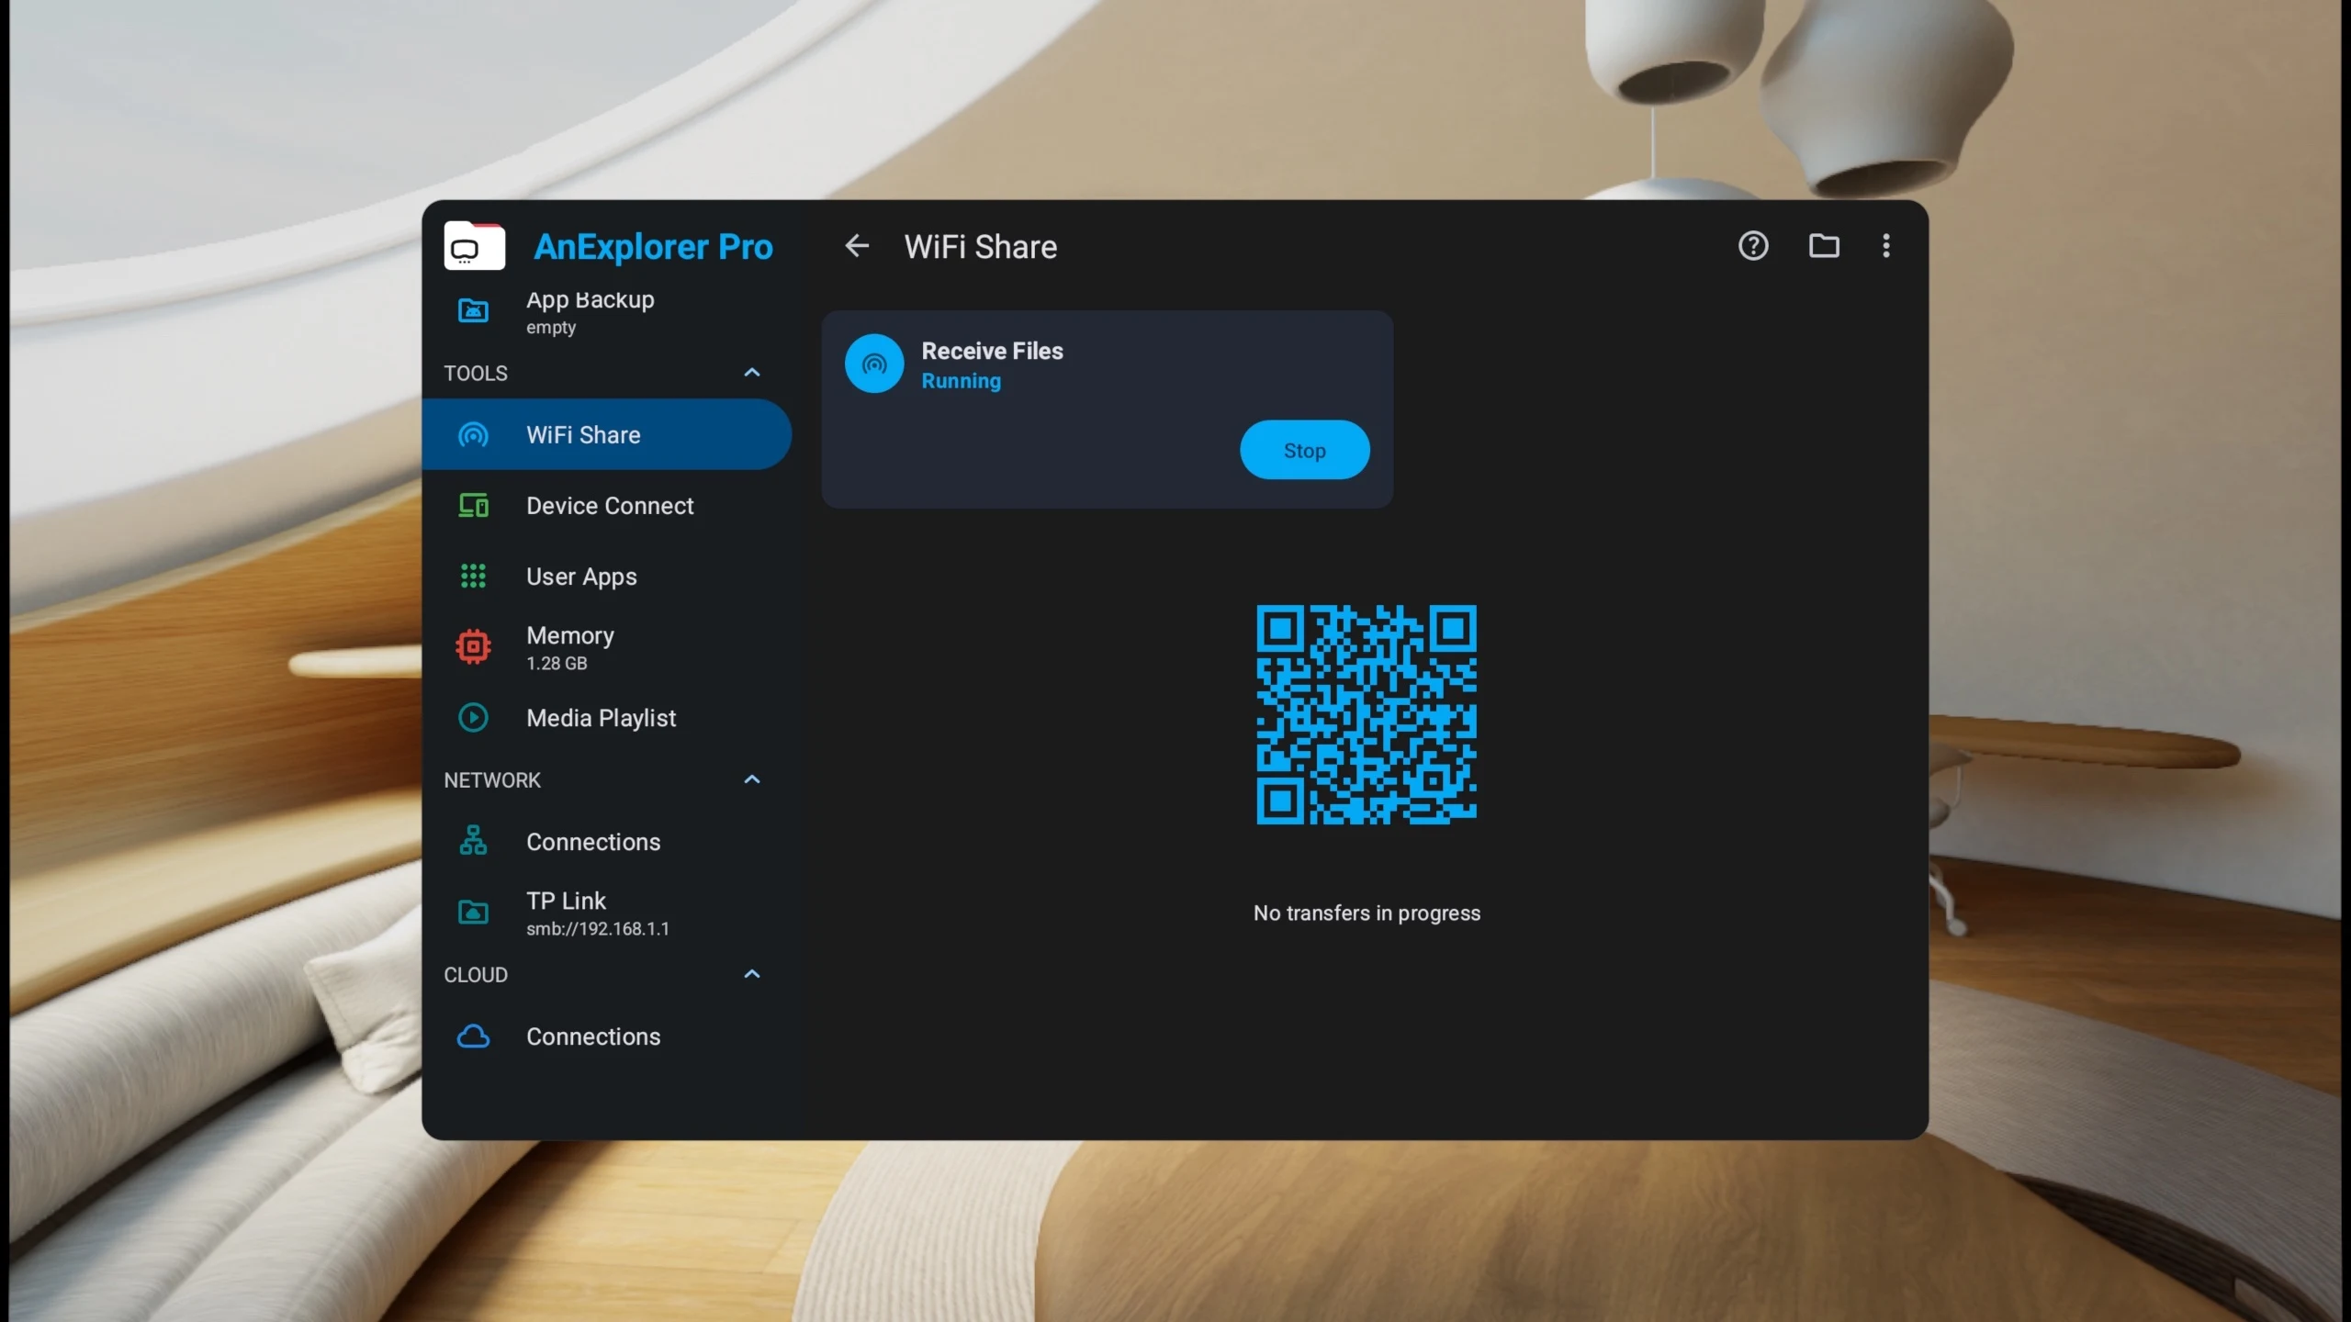This screenshot has height=1322, width=2351.
Task: Click the Cloud Connections cloud icon
Action: (x=473, y=1036)
